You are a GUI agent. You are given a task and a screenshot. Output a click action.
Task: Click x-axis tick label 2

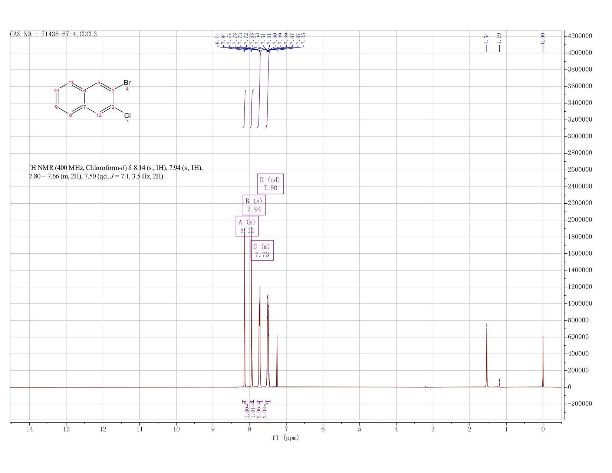coord(470,429)
